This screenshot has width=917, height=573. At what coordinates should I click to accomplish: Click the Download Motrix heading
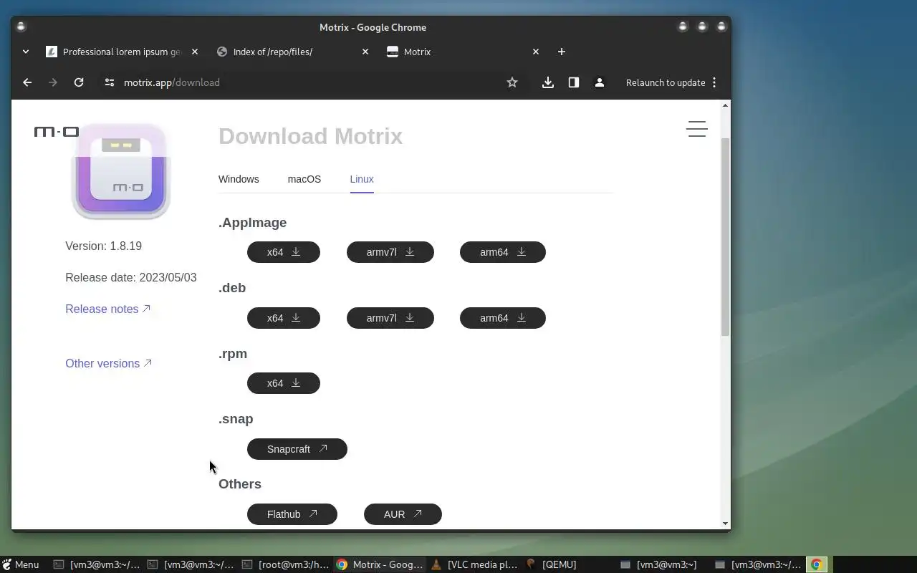[310, 136]
